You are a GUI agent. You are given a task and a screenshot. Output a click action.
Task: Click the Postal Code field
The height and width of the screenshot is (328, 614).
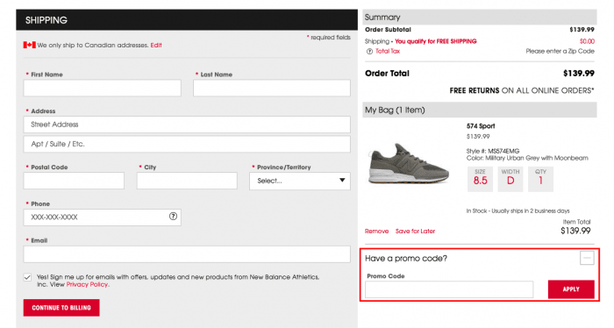coord(74,181)
